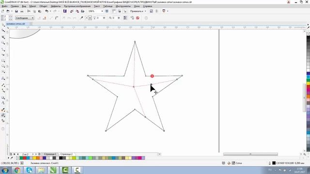Toggle the Show rulers button
The image size is (310, 174).
pos(114,11)
